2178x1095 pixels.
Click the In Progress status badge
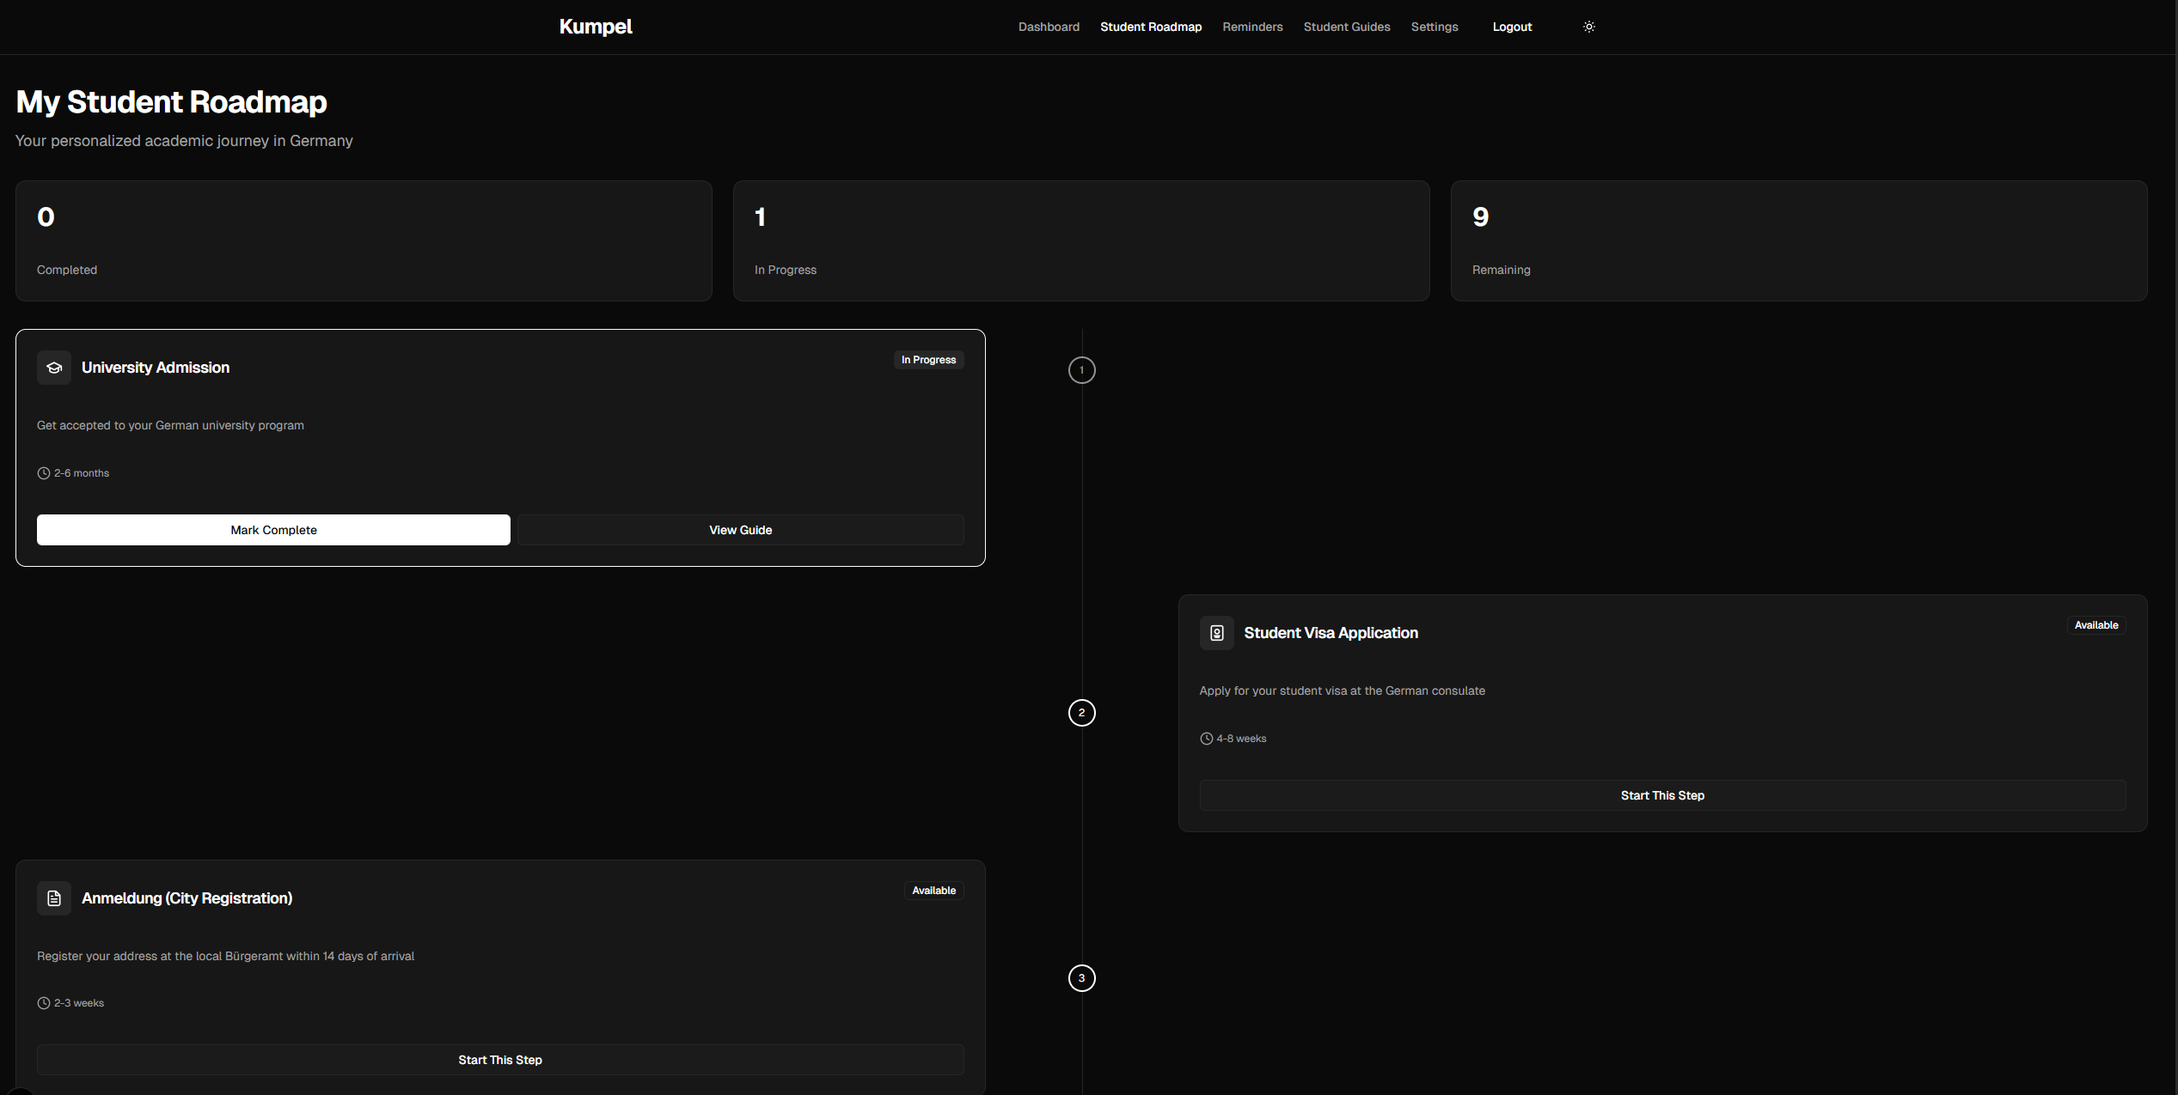928,360
